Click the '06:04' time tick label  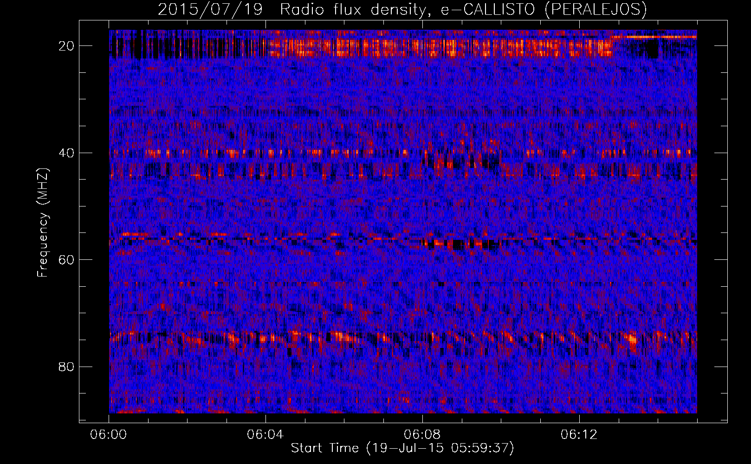tap(265, 435)
